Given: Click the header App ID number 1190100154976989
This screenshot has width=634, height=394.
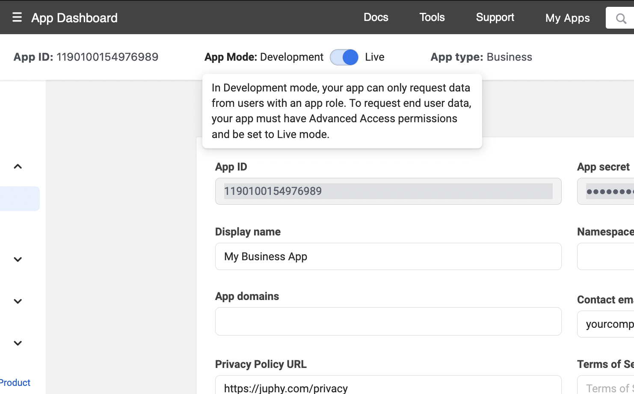Looking at the screenshot, I should [107, 57].
